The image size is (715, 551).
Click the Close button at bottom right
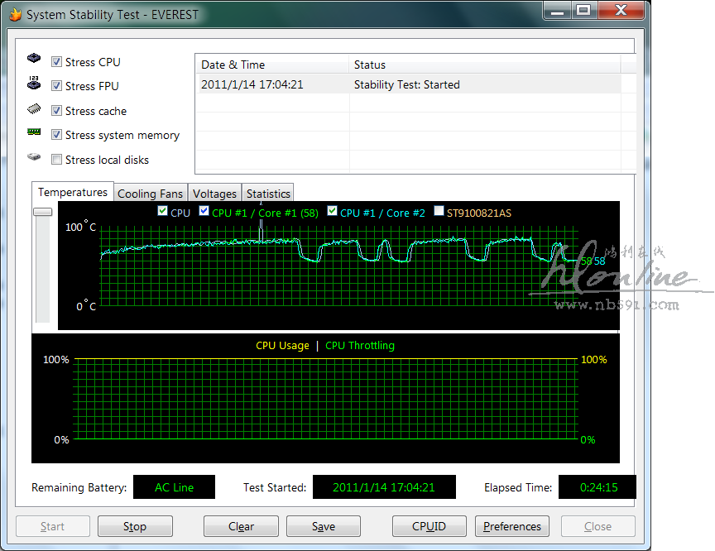597,526
